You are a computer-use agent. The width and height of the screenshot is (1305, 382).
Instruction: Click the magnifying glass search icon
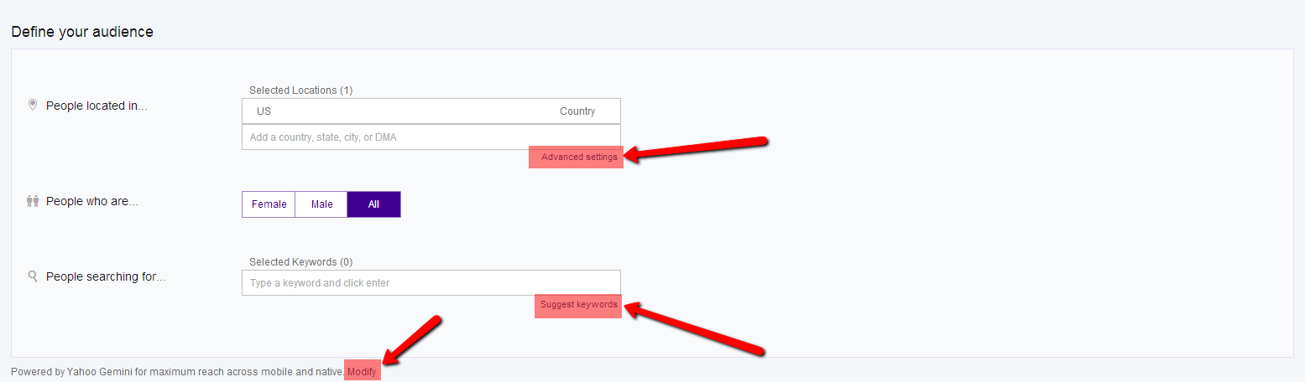[33, 276]
